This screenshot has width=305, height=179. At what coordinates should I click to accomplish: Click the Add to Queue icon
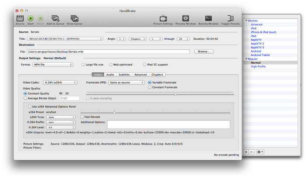pyautogui.click(x=55, y=18)
